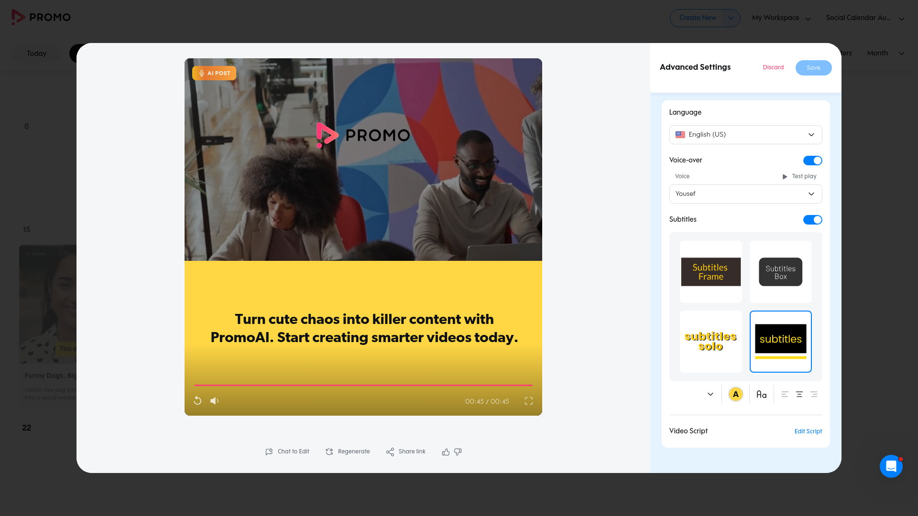
Task: Select the Subtitles Box style
Action: [x=781, y=272]
